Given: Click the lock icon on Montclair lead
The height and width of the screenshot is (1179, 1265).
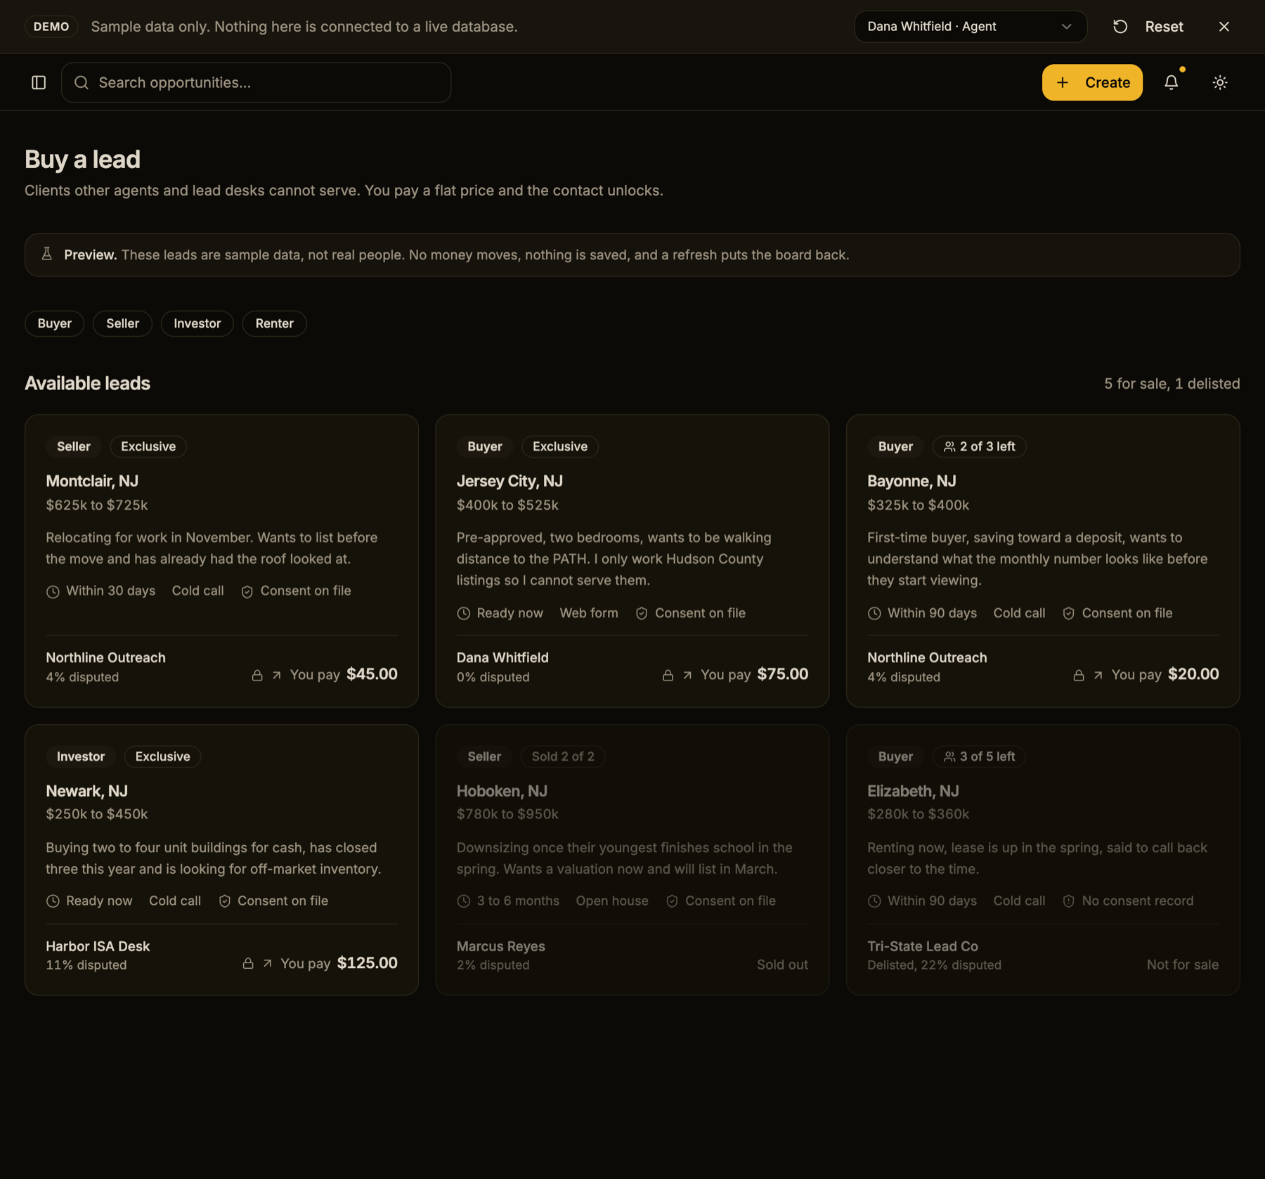Looking at the screenshot, I should [x=257, y=675].
